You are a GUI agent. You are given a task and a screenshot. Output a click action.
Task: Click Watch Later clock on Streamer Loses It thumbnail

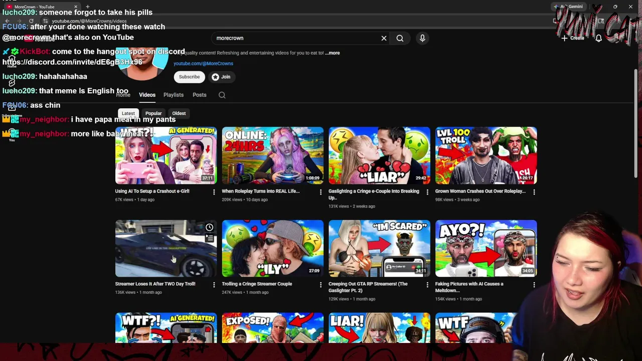(x=209, y=228)
